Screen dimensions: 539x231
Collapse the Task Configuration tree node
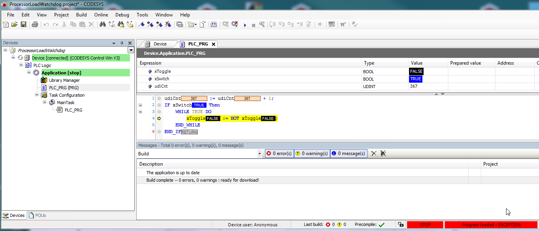tap(37, 95)
